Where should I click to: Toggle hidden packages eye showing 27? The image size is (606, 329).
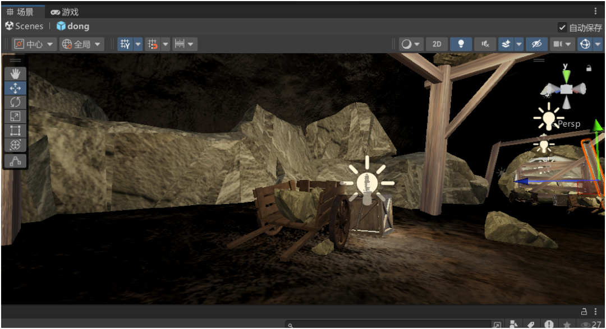(591, 325)
